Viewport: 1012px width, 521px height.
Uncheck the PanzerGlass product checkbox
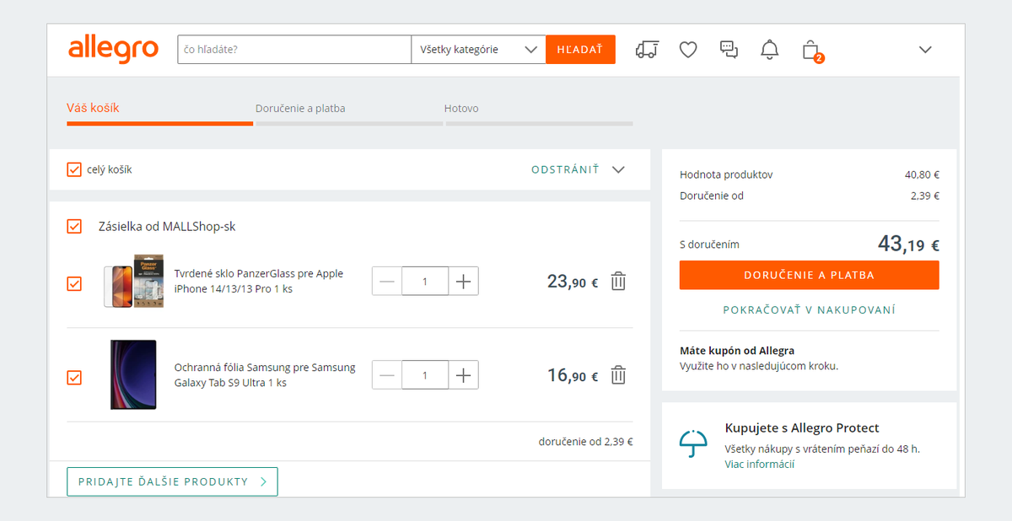(x=74, y=284)
